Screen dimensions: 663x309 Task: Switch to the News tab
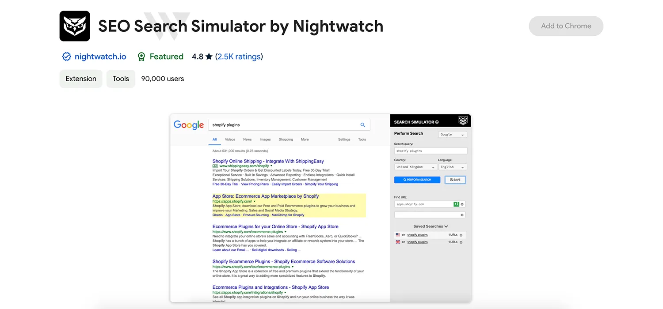(x=248, y=139)
